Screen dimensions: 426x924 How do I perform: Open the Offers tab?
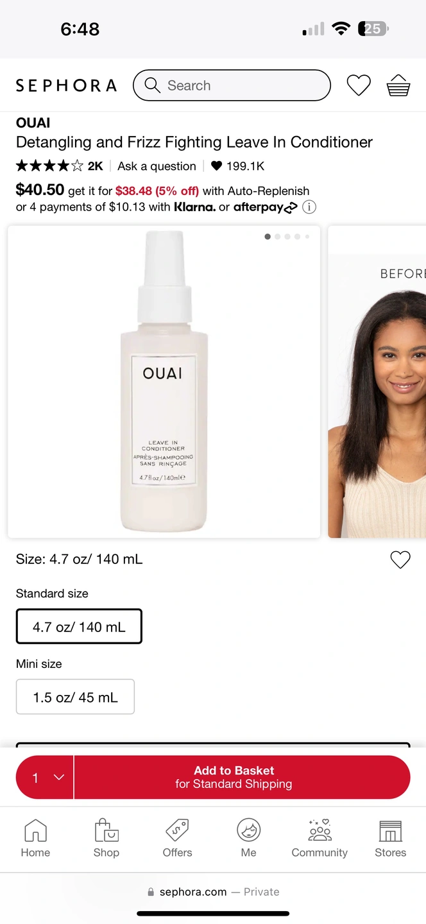point(177,839)
